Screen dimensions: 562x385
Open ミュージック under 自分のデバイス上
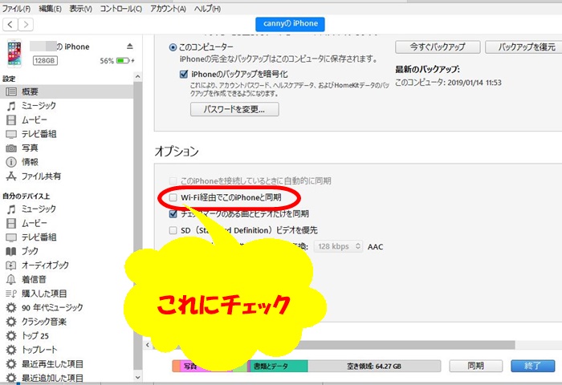coord(39,209)
